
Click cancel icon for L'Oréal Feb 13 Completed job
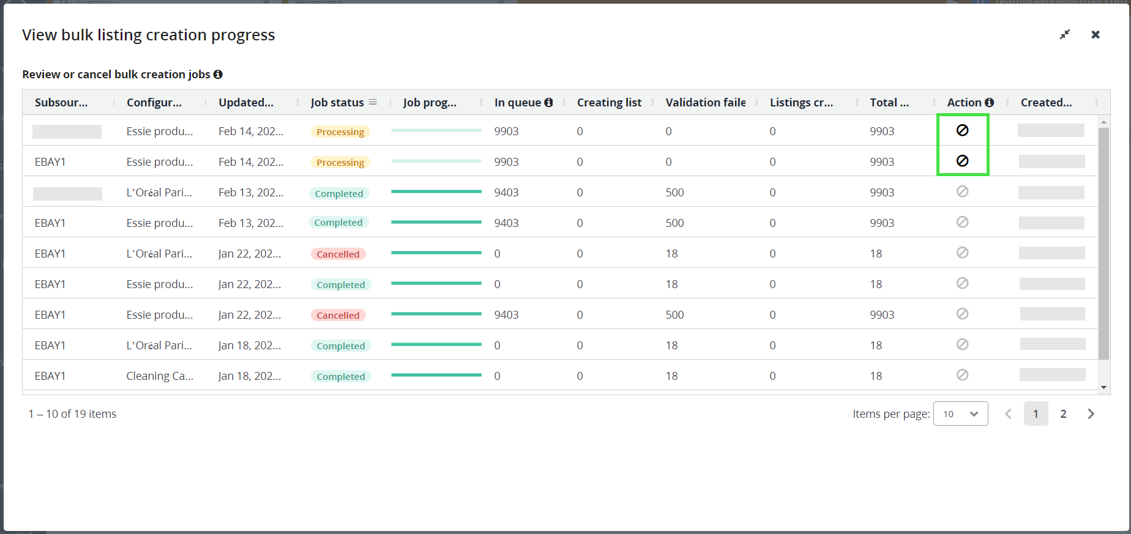click(962, 191)
